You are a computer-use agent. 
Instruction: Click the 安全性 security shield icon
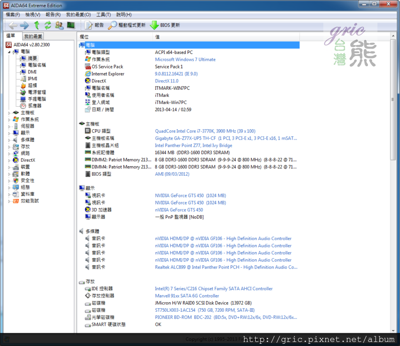(x=16, y=180)
